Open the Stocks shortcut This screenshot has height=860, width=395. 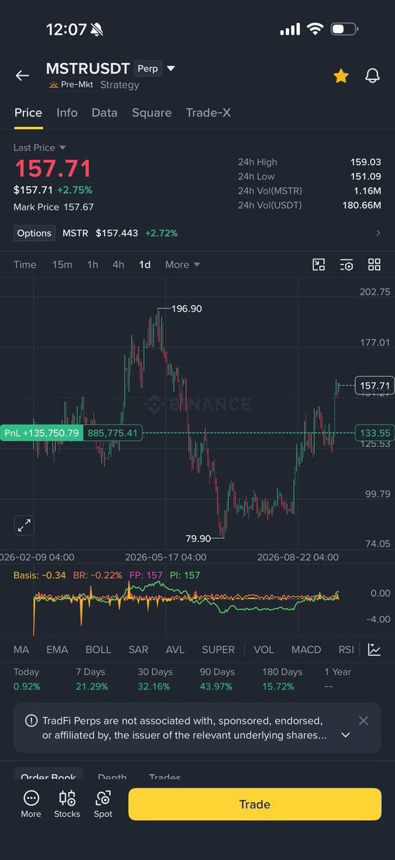click(67, 803)
